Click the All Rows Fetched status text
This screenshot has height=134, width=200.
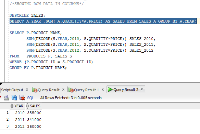point(71,98)
